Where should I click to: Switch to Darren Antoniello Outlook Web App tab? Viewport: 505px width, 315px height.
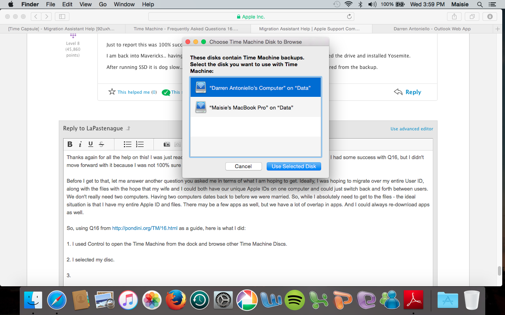click(432, 29)
